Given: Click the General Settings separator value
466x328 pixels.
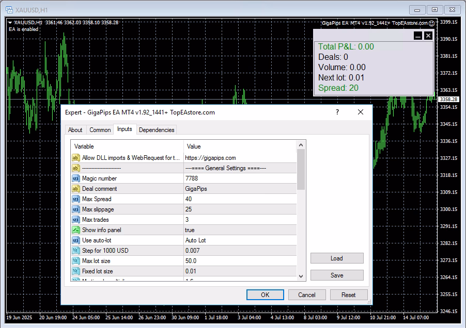Looking at the screenshot, I should click(240, 168).
